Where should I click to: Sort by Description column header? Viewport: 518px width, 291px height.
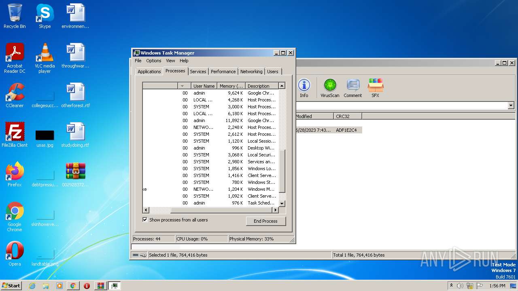[x=262, y=86]
